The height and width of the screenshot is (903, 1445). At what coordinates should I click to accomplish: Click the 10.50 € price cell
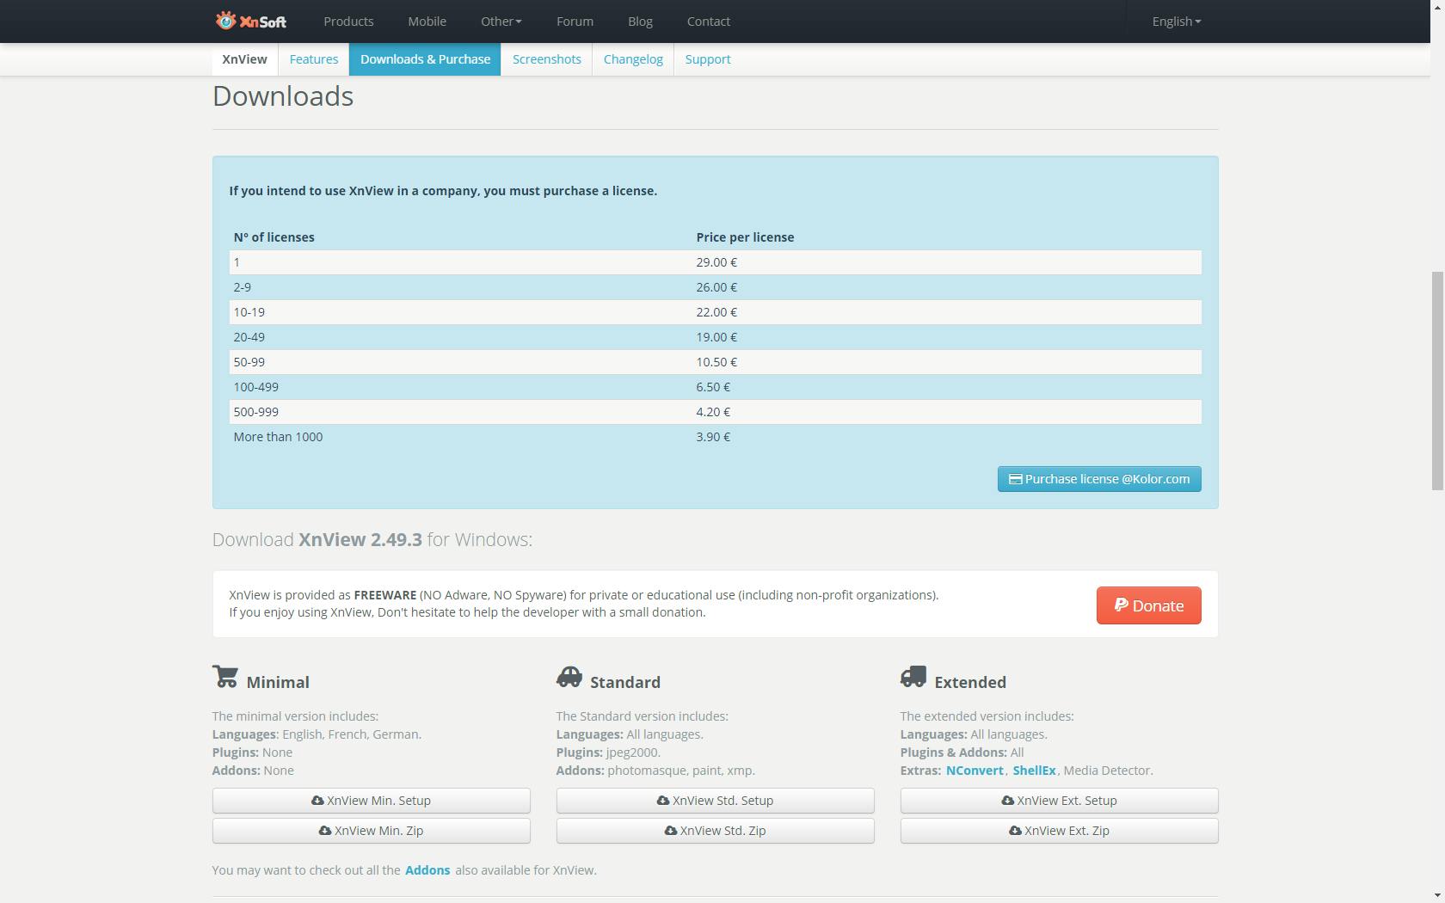[x=946, y=362]
